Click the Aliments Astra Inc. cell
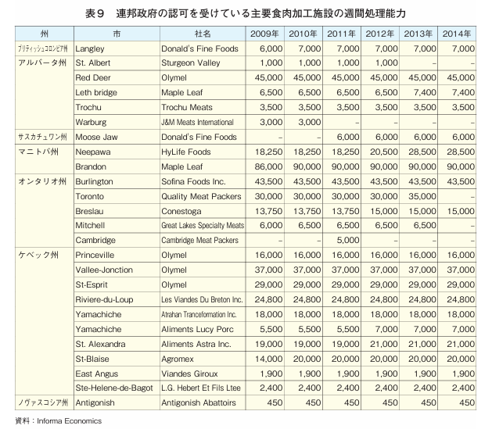This screenshot has width=492, height=429. click(203, 344)
